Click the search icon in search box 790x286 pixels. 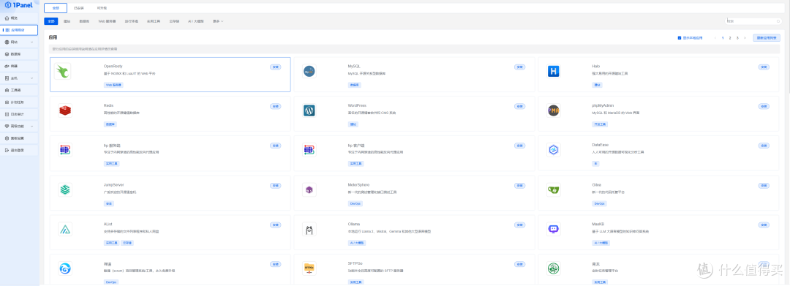[778, 21]
